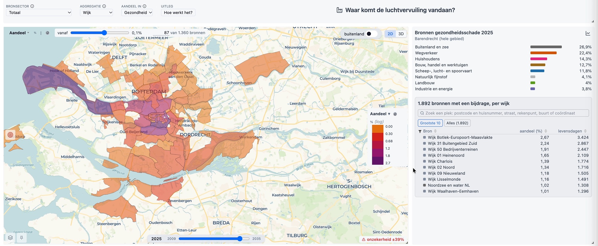Select the Wijk Botlek-Europoort-Maasvlakte row
Screen dimensions: 598x246
click(x=506, y=137)
